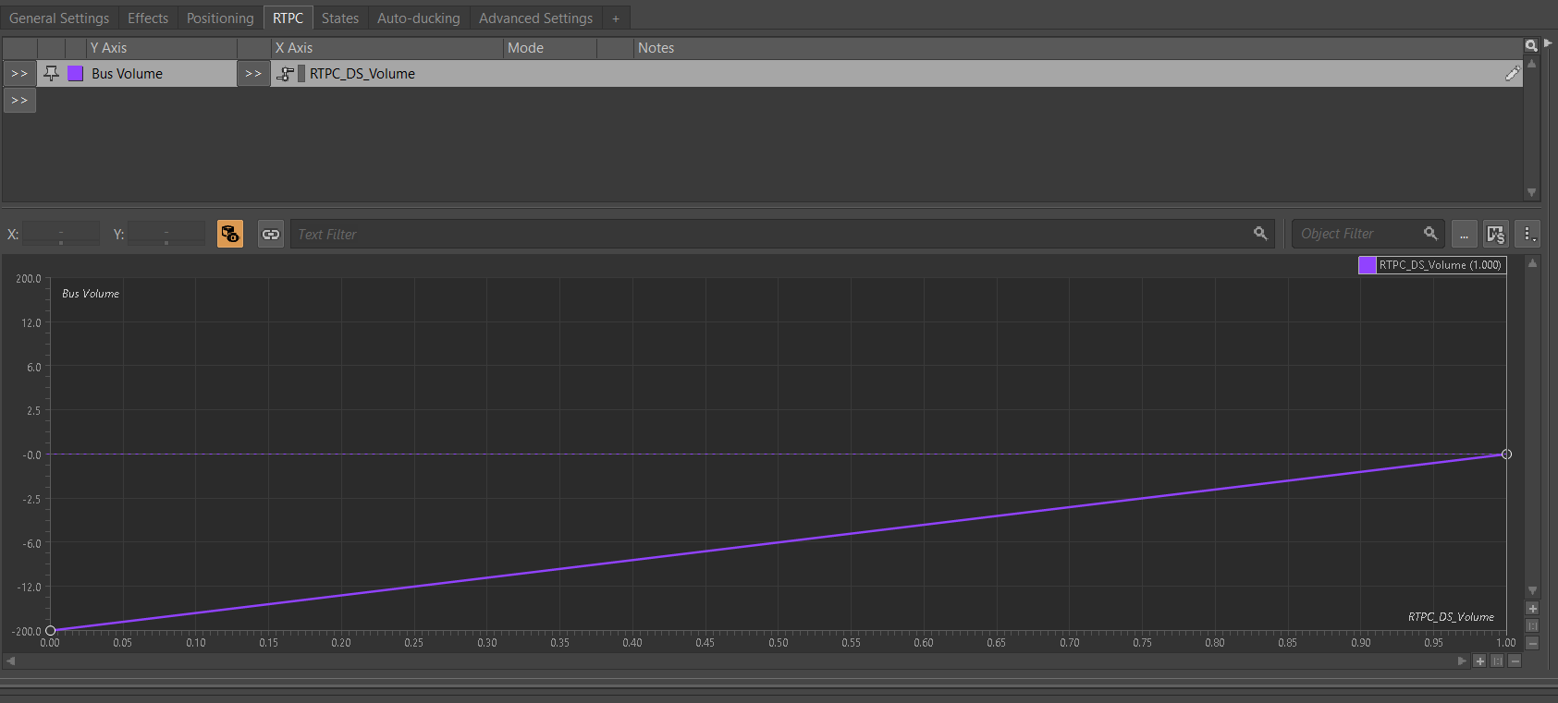Zoom in vertically with plus button
1558x703 pixels.
tap(1532, 609)
